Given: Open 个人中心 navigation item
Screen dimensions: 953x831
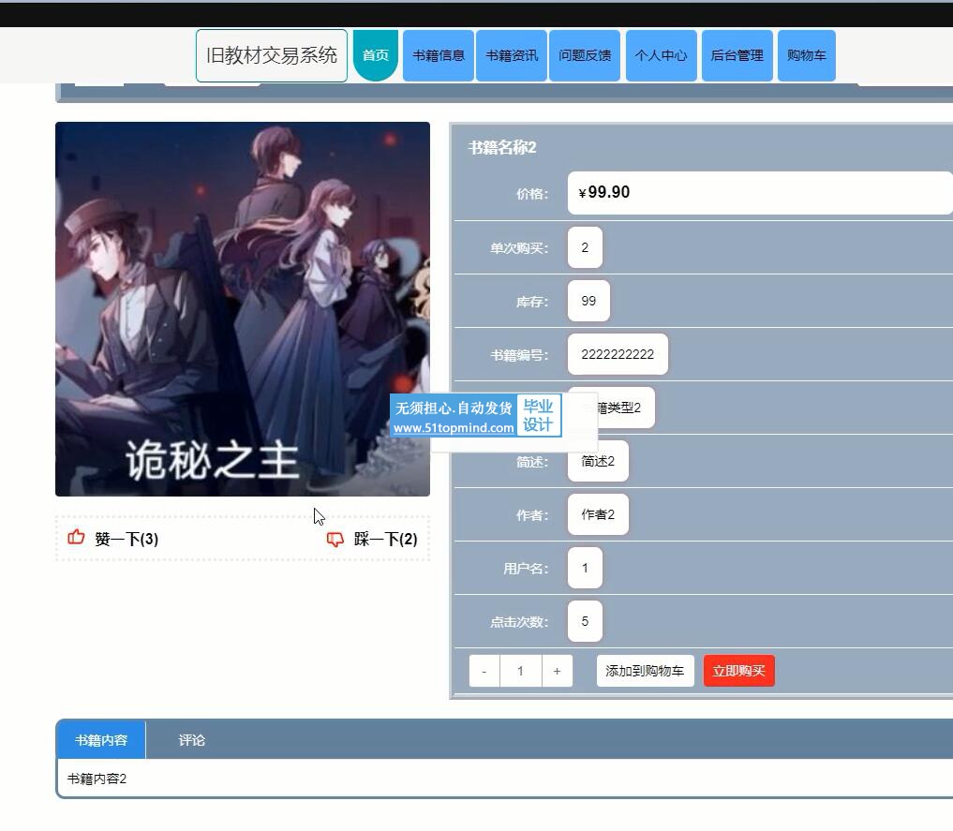Looking at the screenshot, I should 662,55.
